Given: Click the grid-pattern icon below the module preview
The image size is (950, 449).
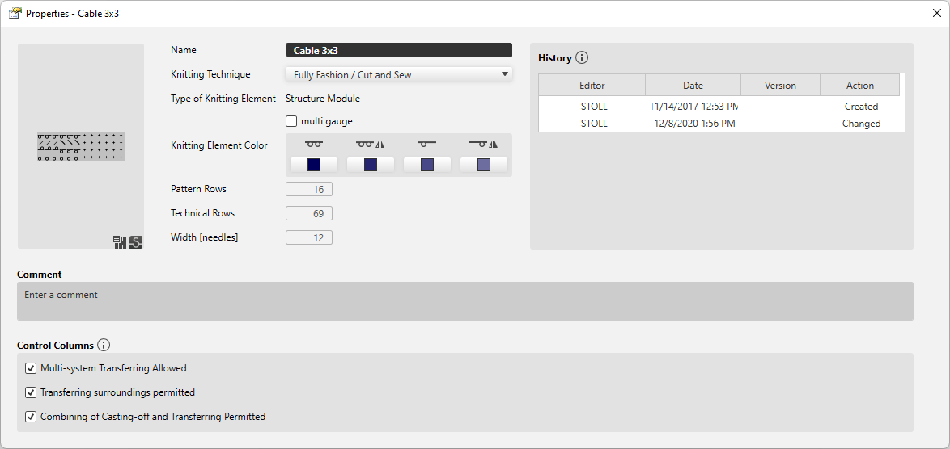Looking at the screenshot, I should click(120, 241).
